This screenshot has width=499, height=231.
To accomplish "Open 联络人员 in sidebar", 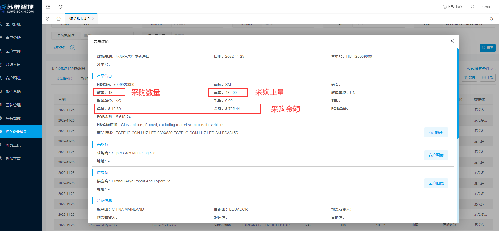I will pos(21,65).
